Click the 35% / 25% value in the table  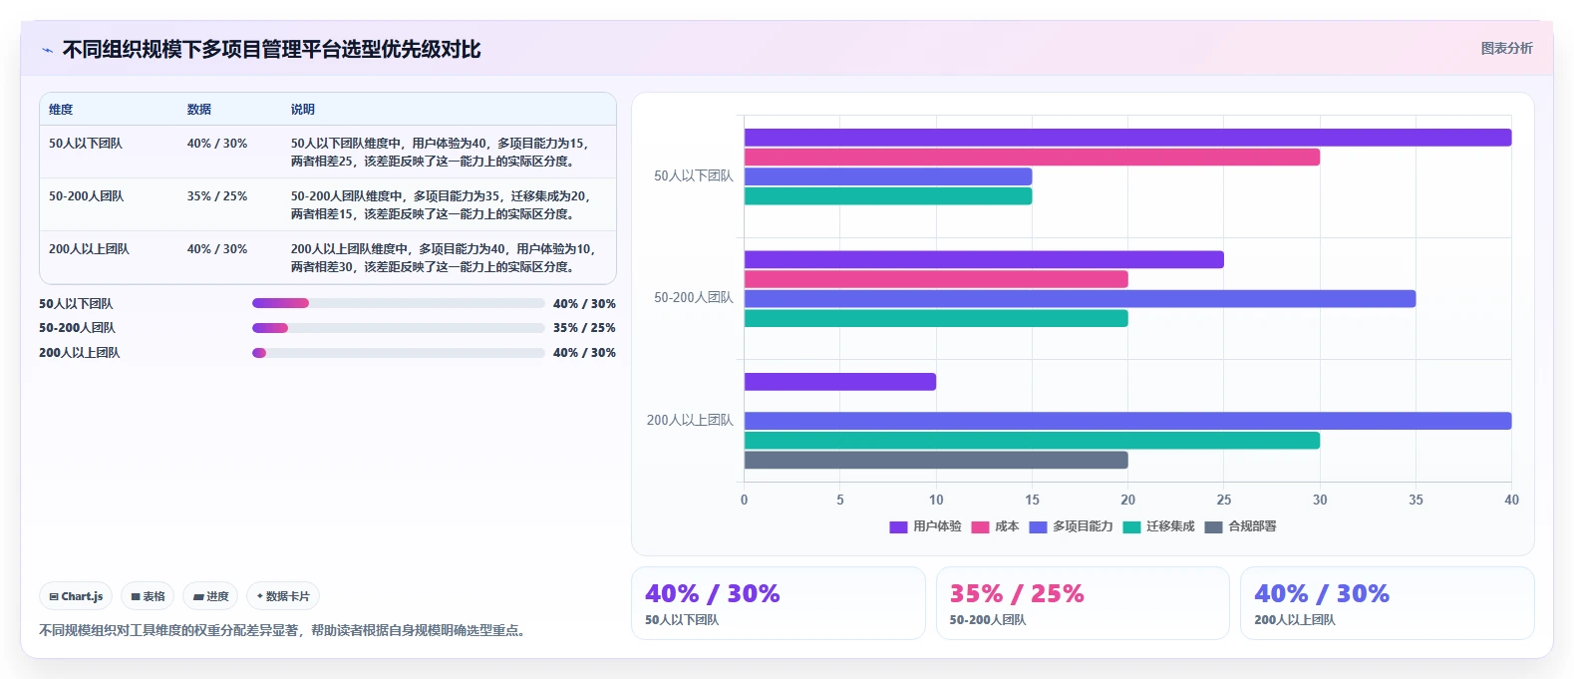217,196
